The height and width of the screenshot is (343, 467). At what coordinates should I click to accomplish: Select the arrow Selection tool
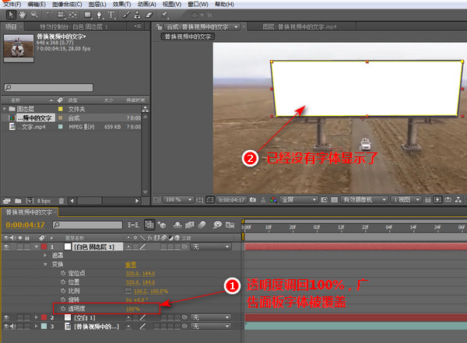pos(11,15)
